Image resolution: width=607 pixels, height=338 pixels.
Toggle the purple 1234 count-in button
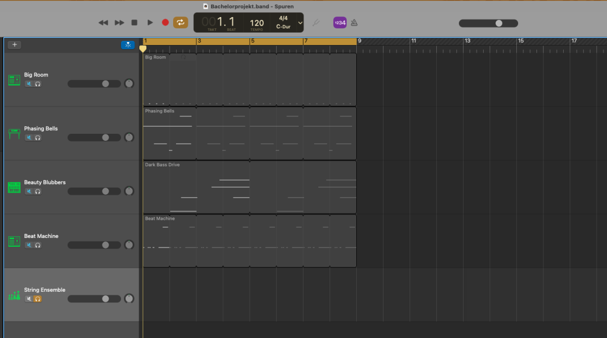(x=340, y=22)
